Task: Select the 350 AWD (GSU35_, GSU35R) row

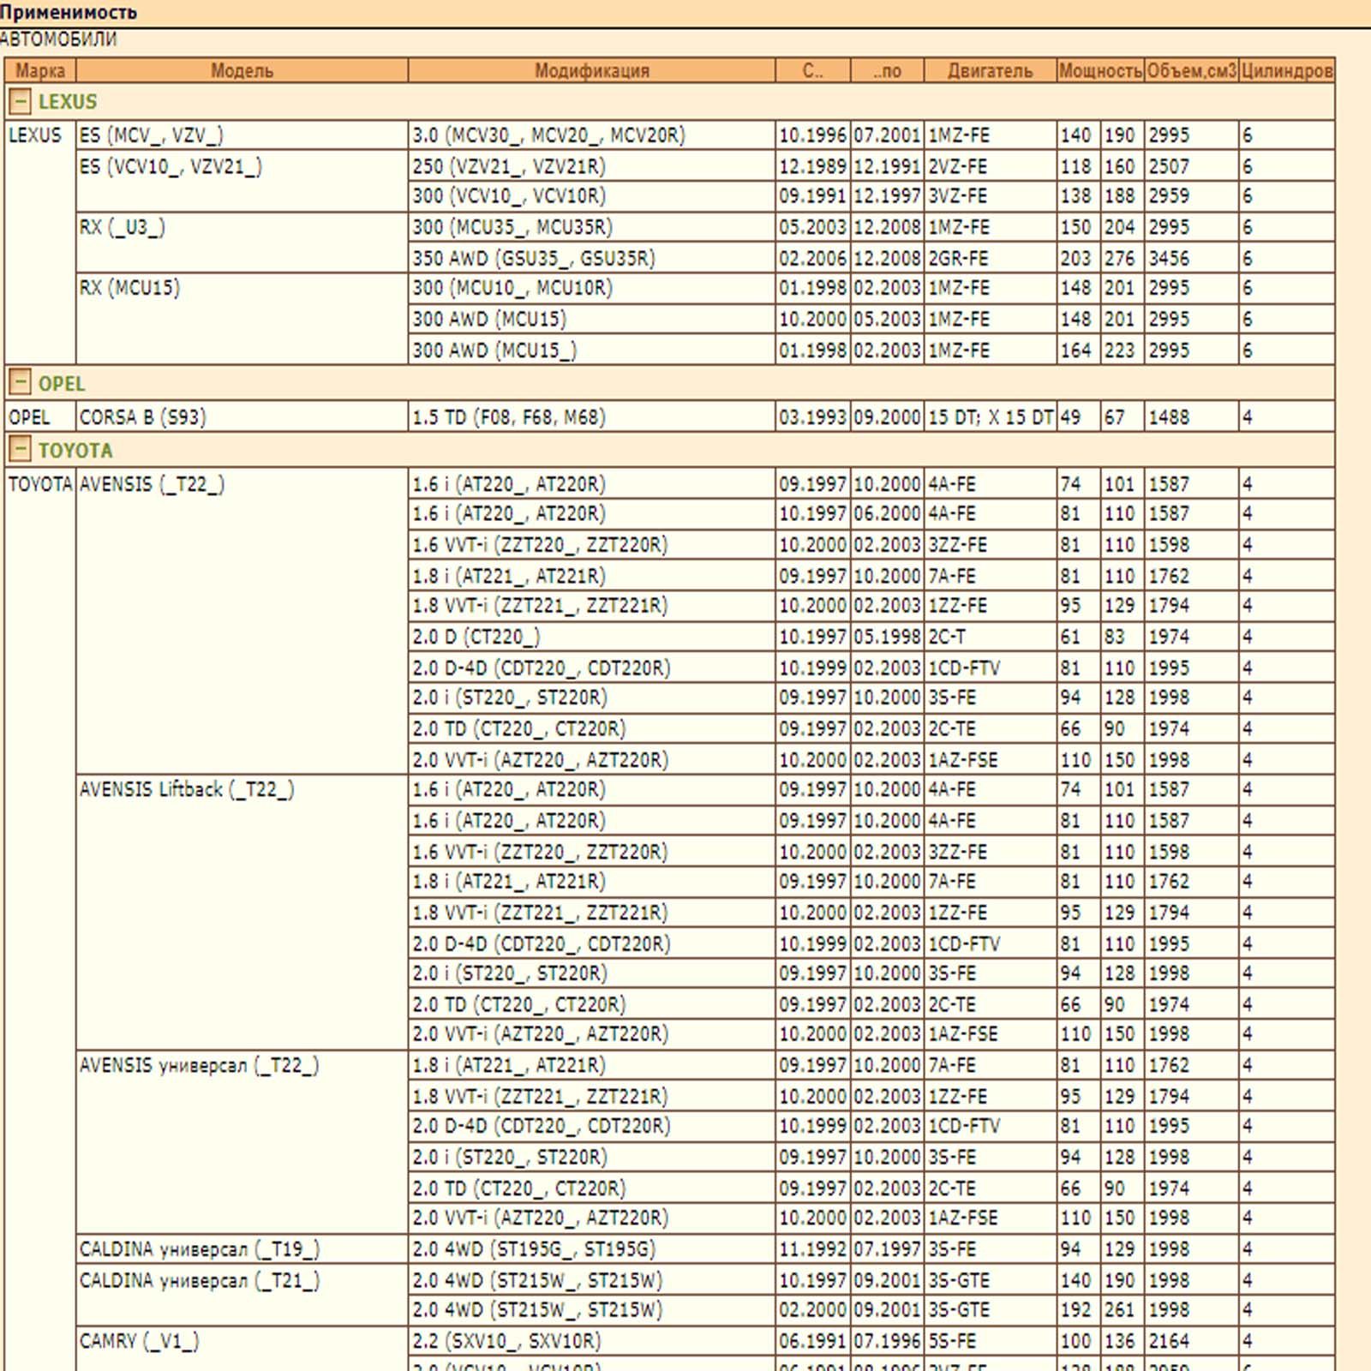Action: tap(533, 258)
